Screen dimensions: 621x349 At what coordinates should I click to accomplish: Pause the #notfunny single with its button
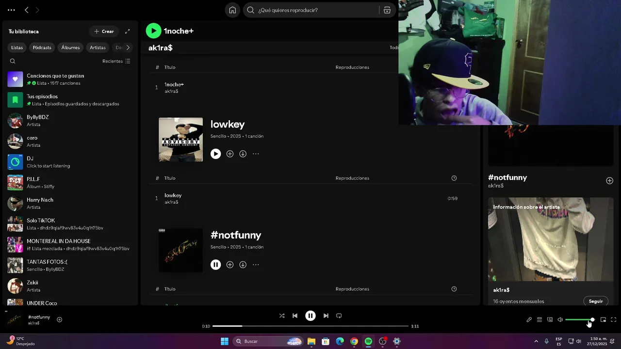tap(216, 265)
